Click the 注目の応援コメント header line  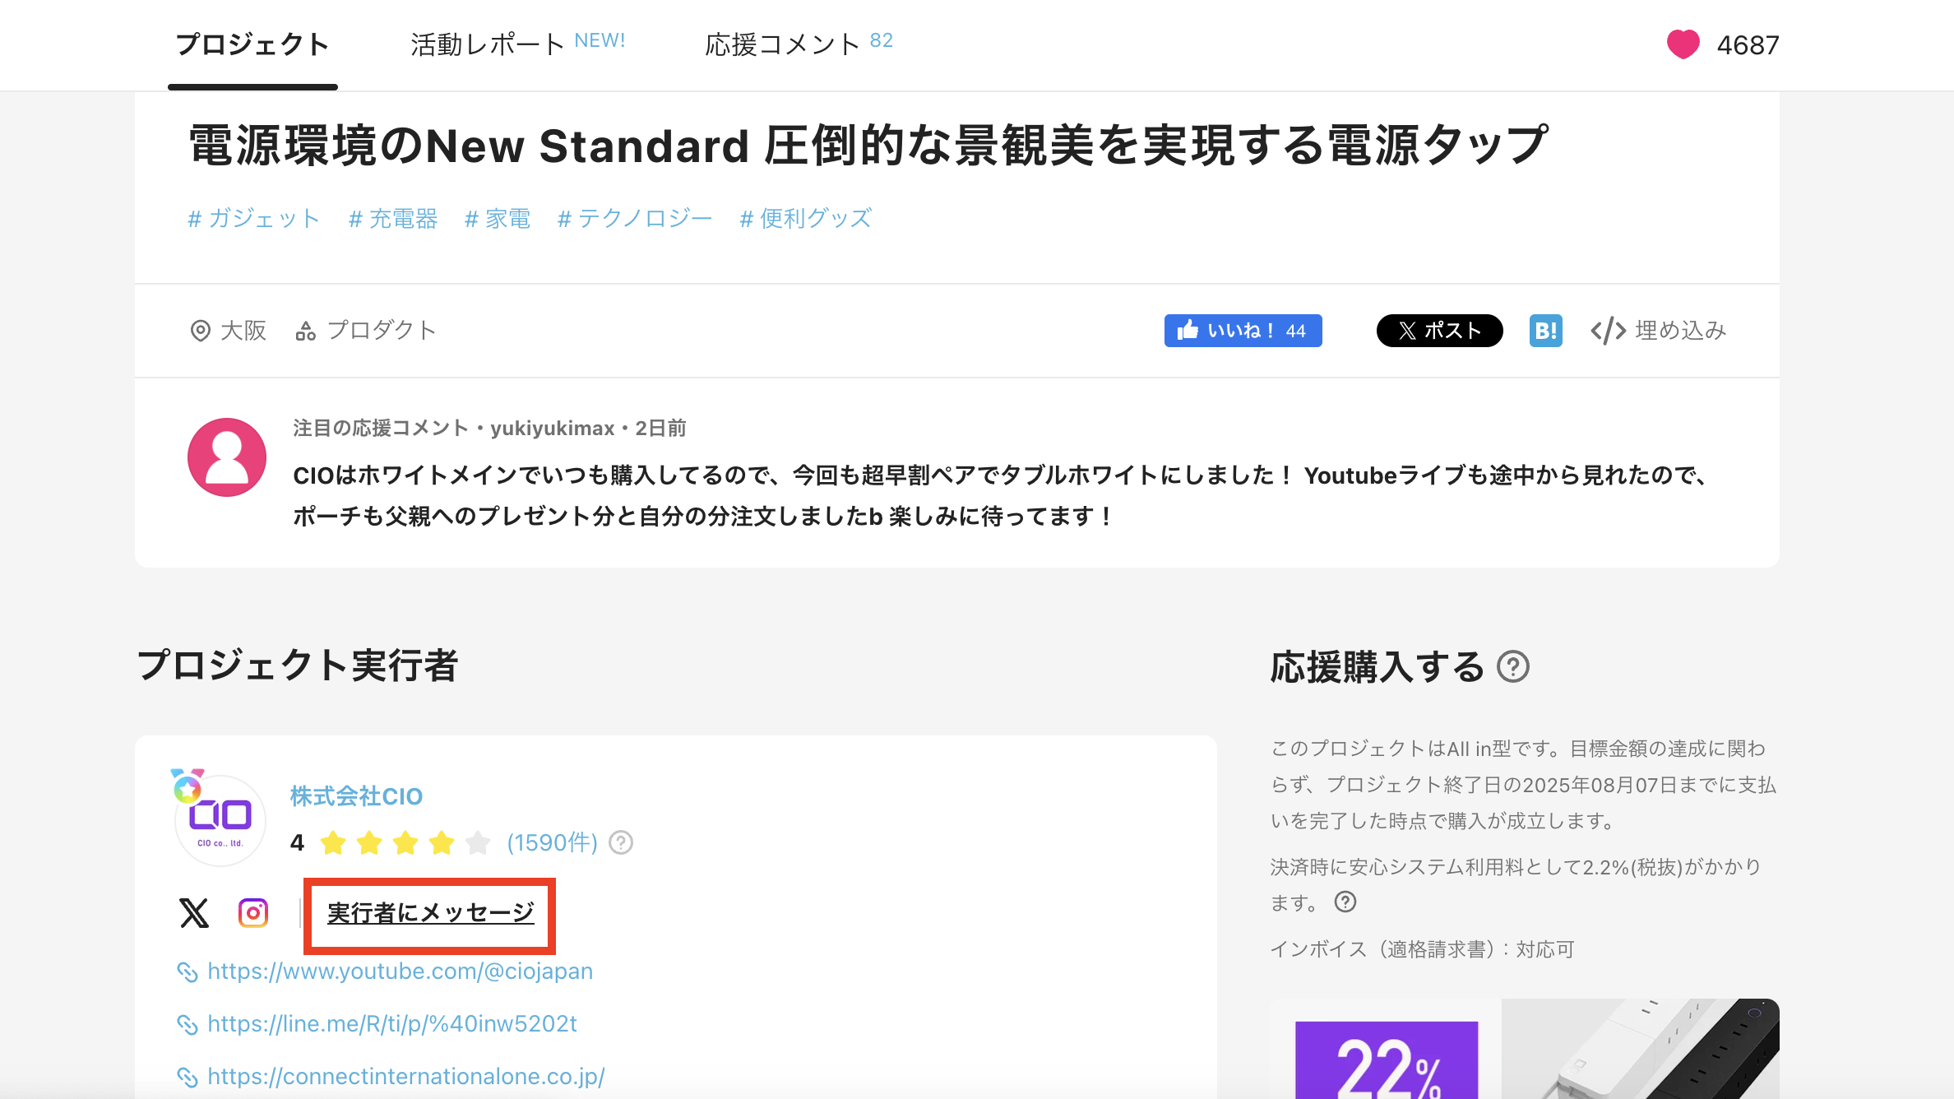(x=490, y=429)
